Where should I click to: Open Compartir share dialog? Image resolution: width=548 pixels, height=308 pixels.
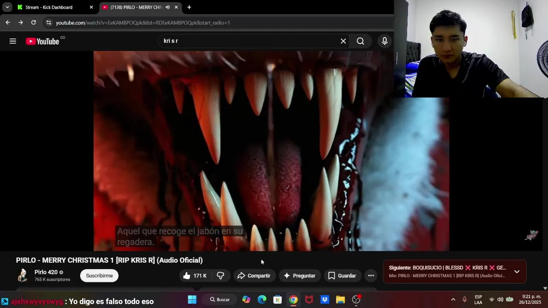[x=254, y=276]
